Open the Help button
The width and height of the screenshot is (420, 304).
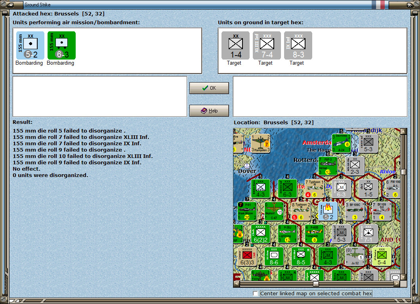click(209, 111)
